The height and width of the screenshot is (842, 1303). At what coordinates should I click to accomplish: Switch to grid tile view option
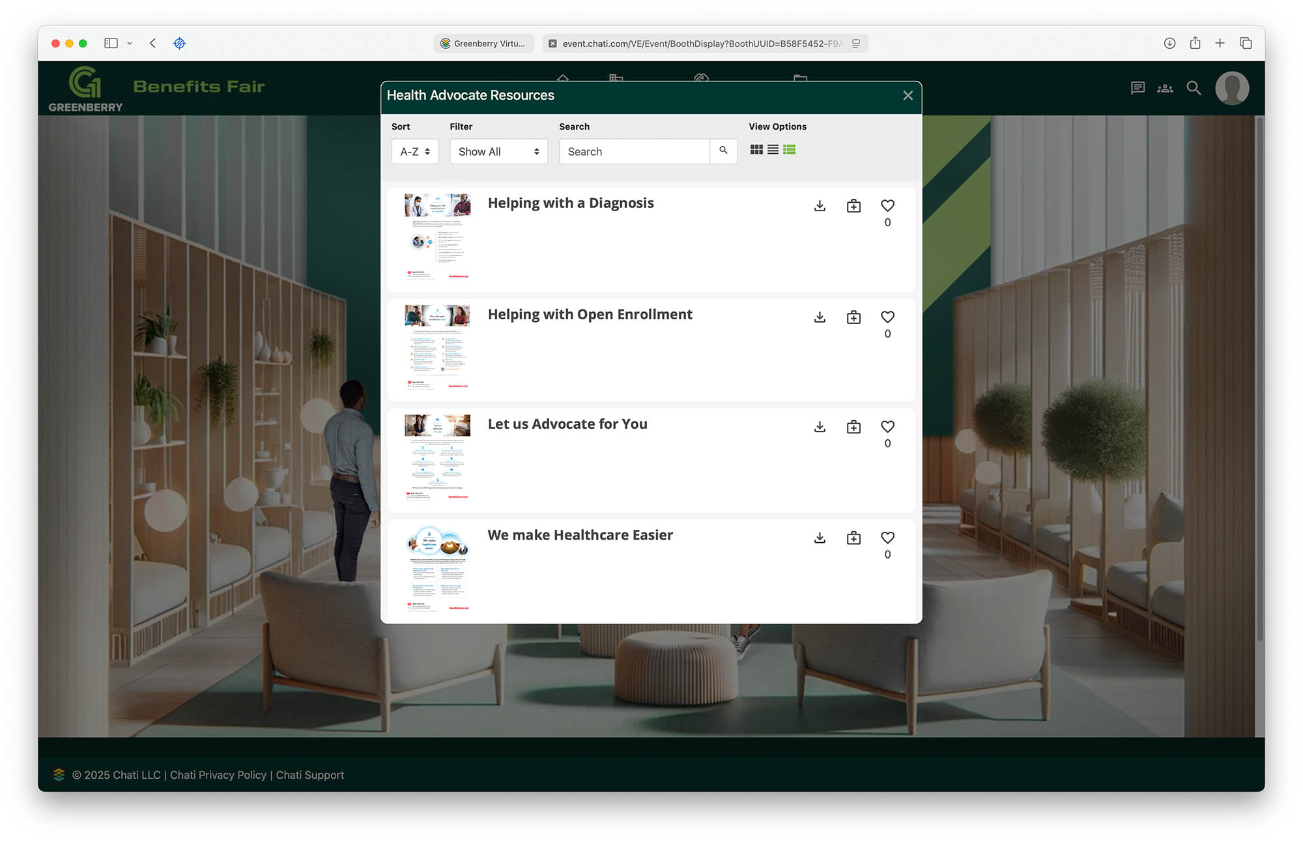coord(756,150)
